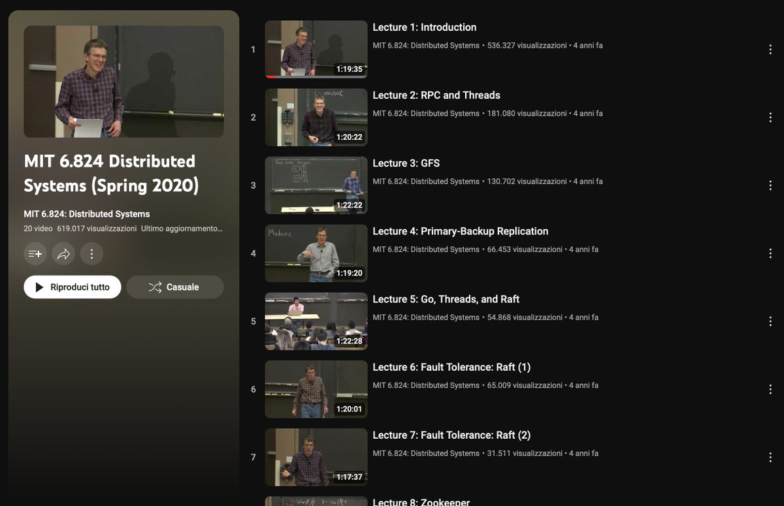
Task: Play all videos with Riproduci tutto
Action: (x=73, y=287)
